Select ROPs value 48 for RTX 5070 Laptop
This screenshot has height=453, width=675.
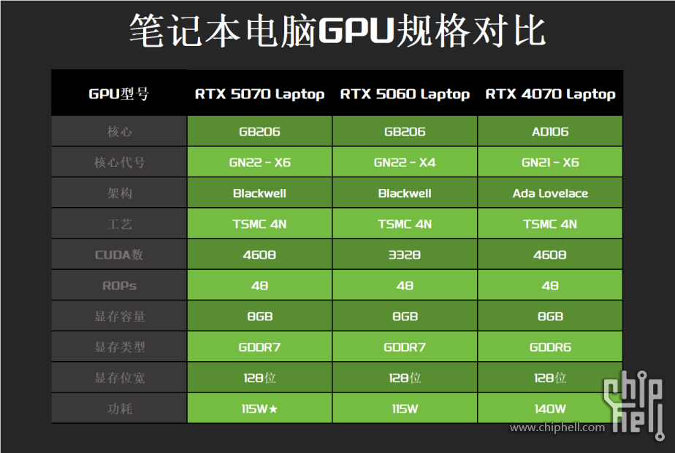[x=259, y=286]
